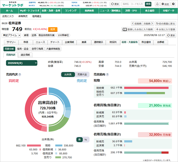Click the header 更新 refresh button
The width and height of the screenshot is (178, 162).
[x=115, y=4]
